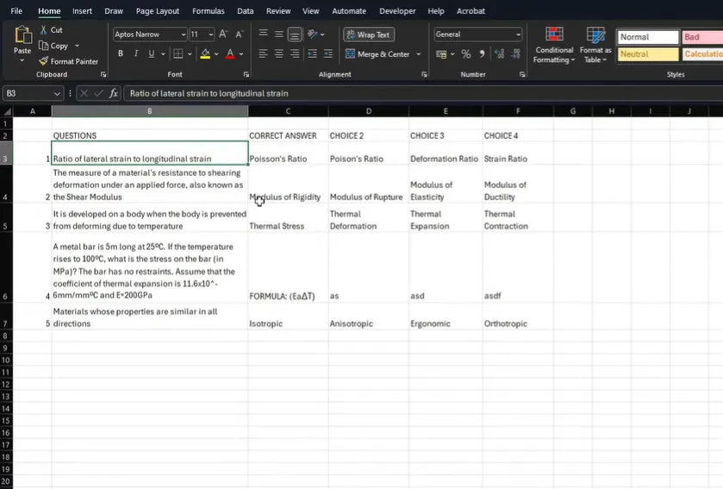
Task: Select the cell containing Poisson's Ratio
Action: [x=287, y=159]
